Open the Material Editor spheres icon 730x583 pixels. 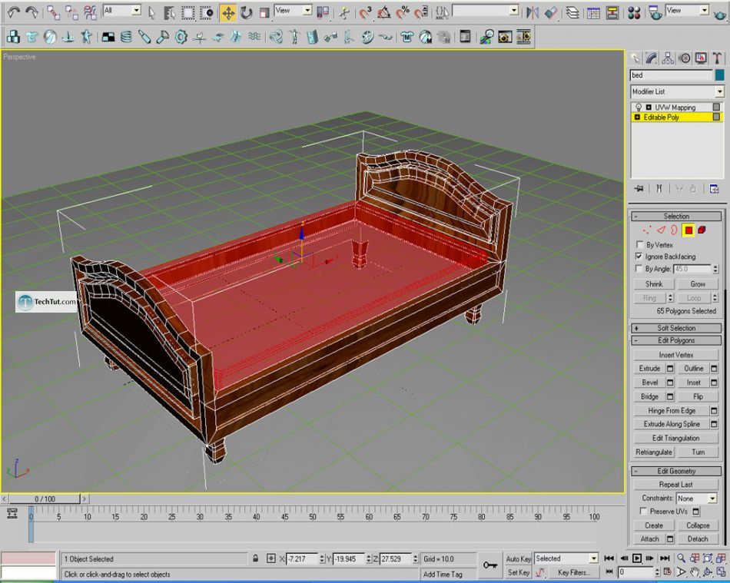tap(634, 12)
